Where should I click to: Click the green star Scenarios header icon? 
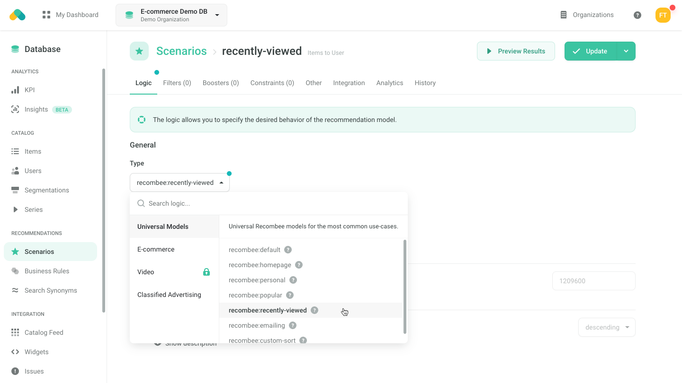coord(139,51)
